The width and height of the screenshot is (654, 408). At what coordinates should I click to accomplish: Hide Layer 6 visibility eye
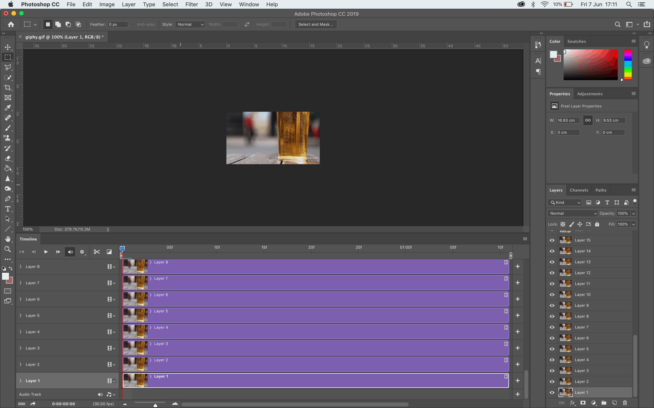(x=552, y=338)
